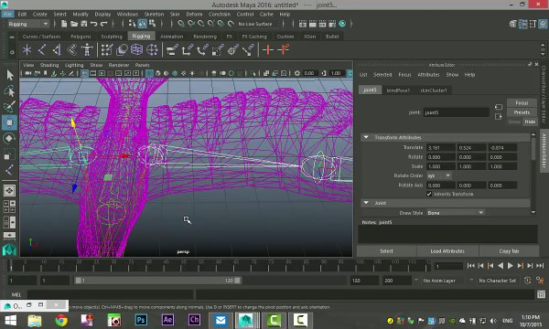This screenshot has height=329, width=549.
Task: Activate the Rotate tool
Action: (9, 138)
